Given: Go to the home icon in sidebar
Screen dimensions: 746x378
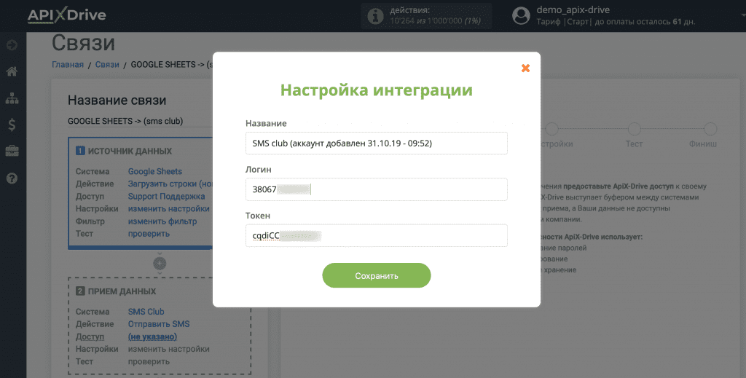Looking at the screenshot, I should (x=12, y=72).
